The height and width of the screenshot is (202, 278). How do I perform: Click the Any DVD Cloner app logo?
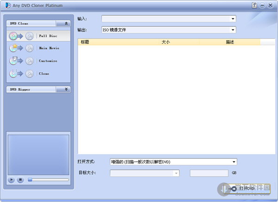point(8,5)
